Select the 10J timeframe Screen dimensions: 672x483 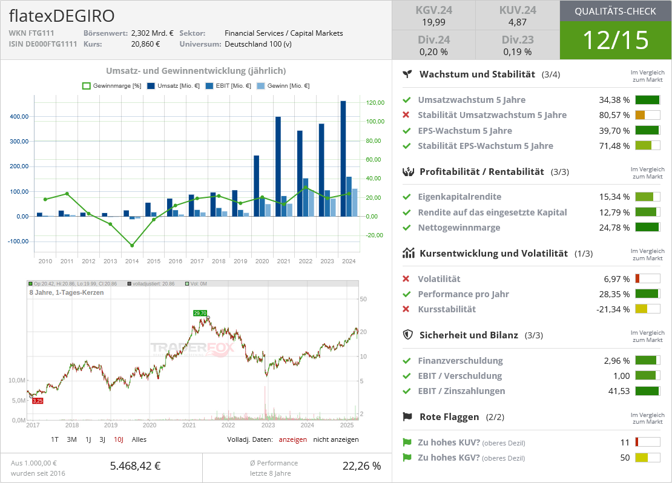coord(119,439)
